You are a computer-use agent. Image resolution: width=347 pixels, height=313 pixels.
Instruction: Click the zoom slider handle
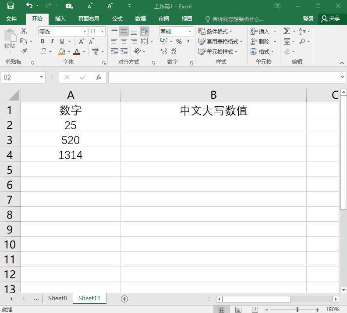tap(297, 309)
